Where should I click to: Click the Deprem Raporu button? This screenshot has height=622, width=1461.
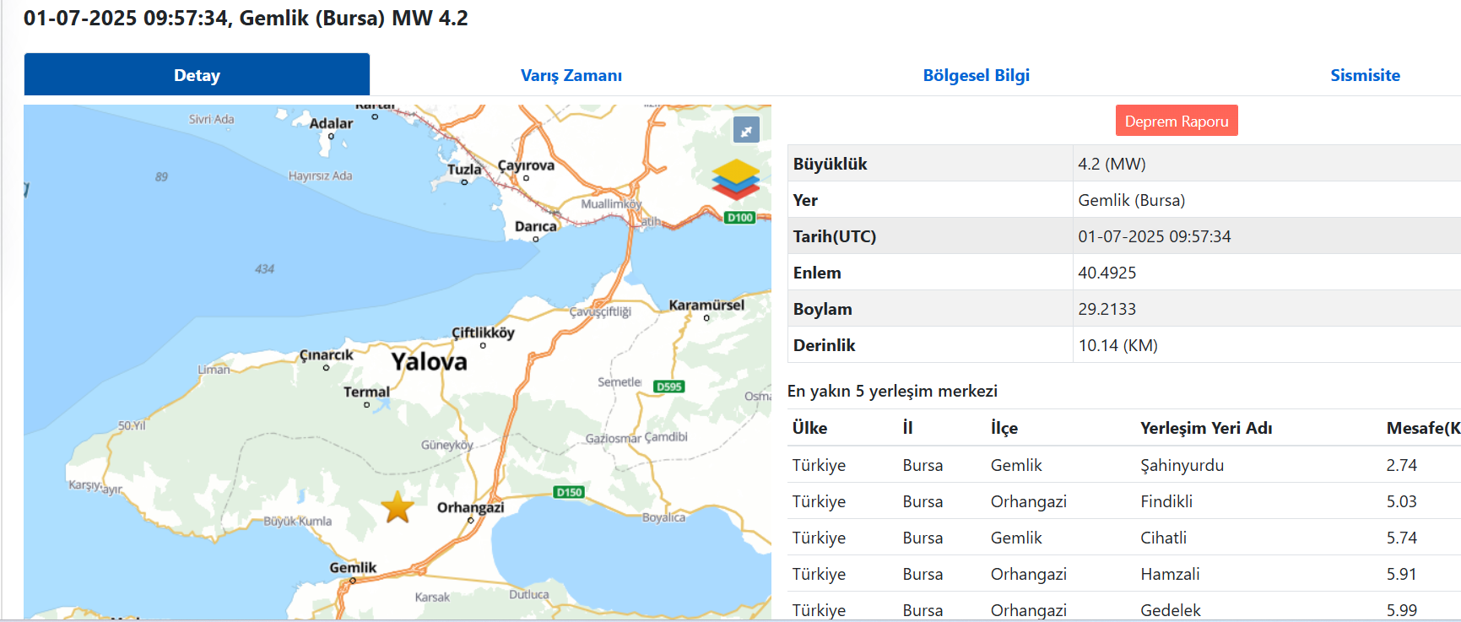pos(1177,121)
